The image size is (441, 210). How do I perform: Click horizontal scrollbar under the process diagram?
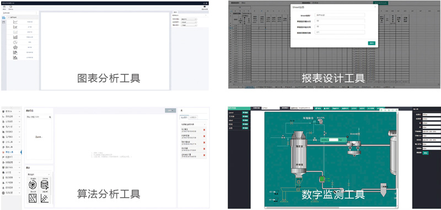pyautogui.click(x=330, y=208)
